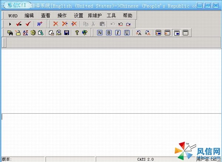
Task: Open the 设置 menu
Action: (78, 15)
